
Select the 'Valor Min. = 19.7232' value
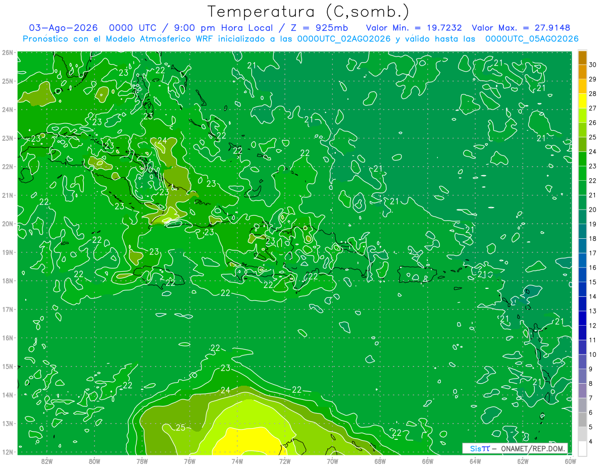coord(414,28)
